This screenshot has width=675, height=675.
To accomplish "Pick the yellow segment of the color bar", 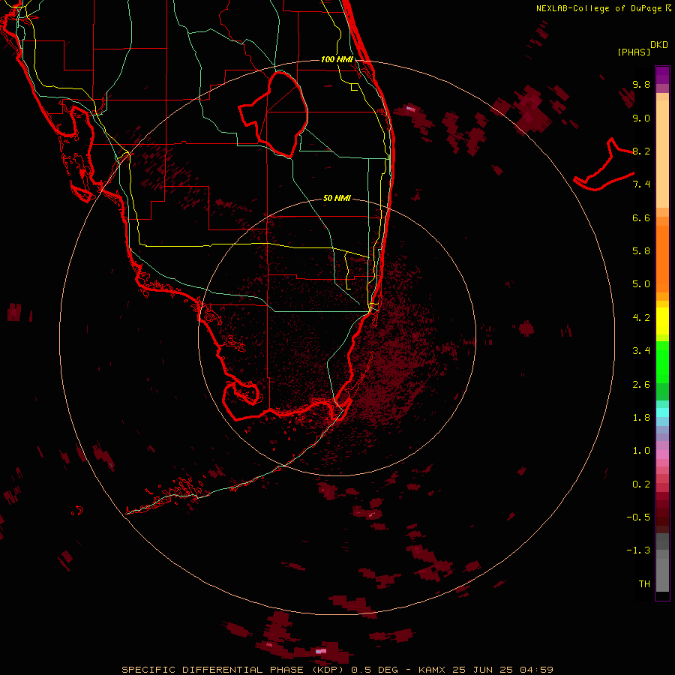I will click(x=662, y=321).
